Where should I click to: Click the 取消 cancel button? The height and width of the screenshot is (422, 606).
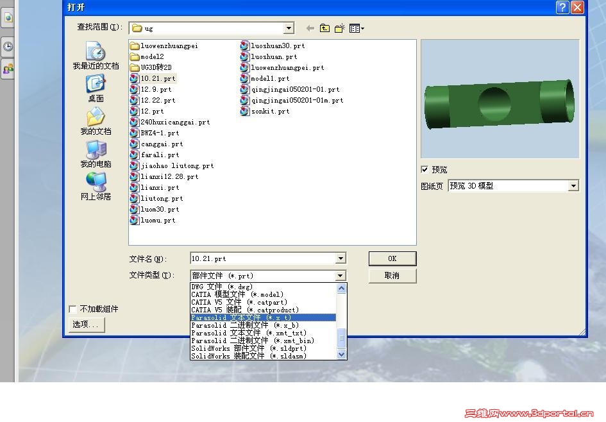392,276
